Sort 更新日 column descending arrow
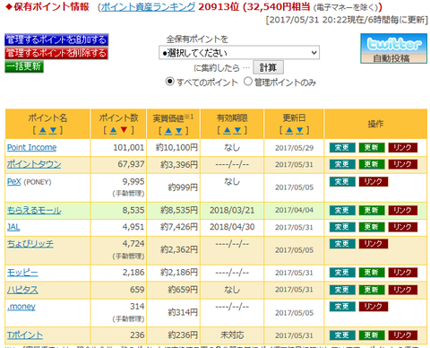 (299, 130)
